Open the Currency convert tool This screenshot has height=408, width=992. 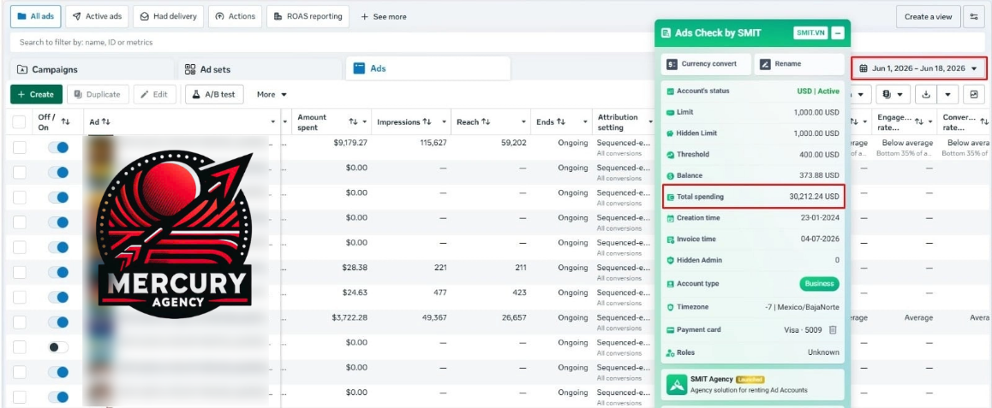[x=706, y=64]
